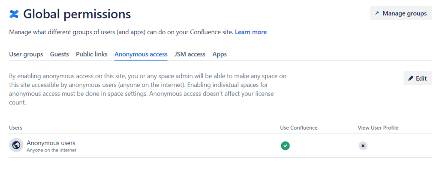Switch to the User groups tab

click(26, 54)
